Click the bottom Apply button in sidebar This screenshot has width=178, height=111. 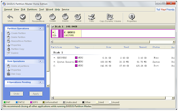pos(36,94)
